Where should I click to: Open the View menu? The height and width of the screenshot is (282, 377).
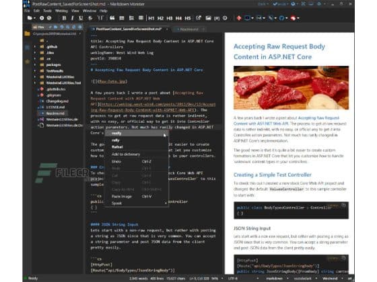(75, 11)
